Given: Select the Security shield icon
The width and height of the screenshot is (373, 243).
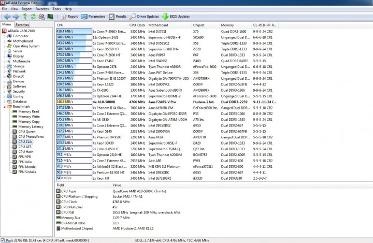Looking at the screenshot, I should [9, 91].
